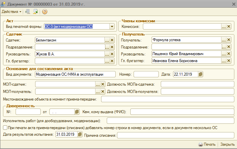Screen dimensions: 237x149
Task: Open the calendar picker for Дата field
Action: click(201, 74)
